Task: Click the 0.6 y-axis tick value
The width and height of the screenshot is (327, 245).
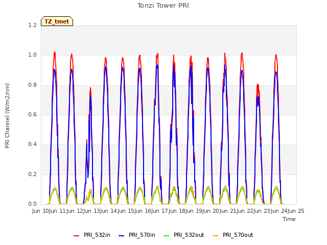Action: click(32, 114)
